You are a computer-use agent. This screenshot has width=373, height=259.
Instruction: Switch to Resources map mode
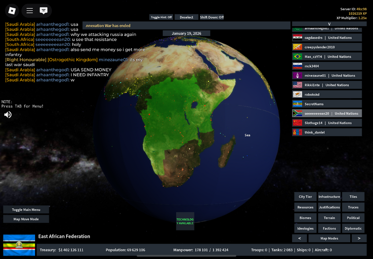pyautogui.click(x=305, y=207)
